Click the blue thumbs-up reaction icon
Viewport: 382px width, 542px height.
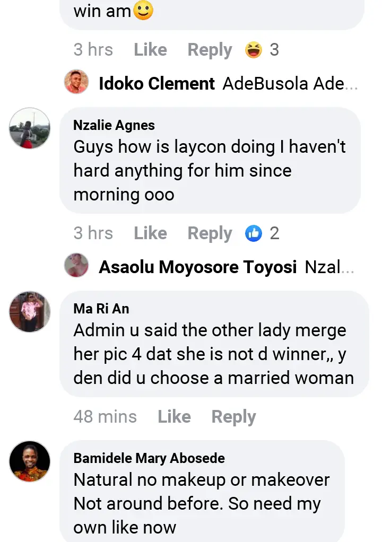(x=254, y=233)
